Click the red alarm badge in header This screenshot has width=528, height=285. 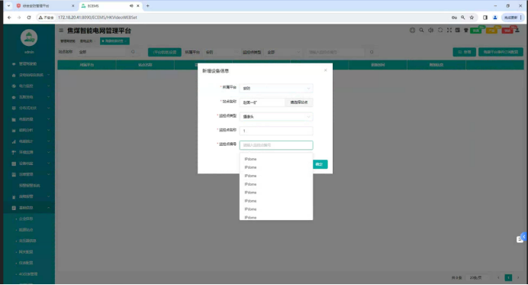pyautogui.click(x=507, y=31)
